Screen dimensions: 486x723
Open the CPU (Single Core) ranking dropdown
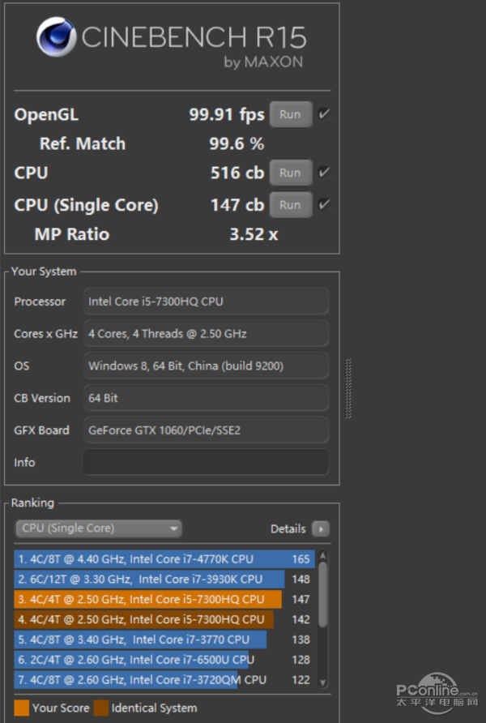coord(99,528)
